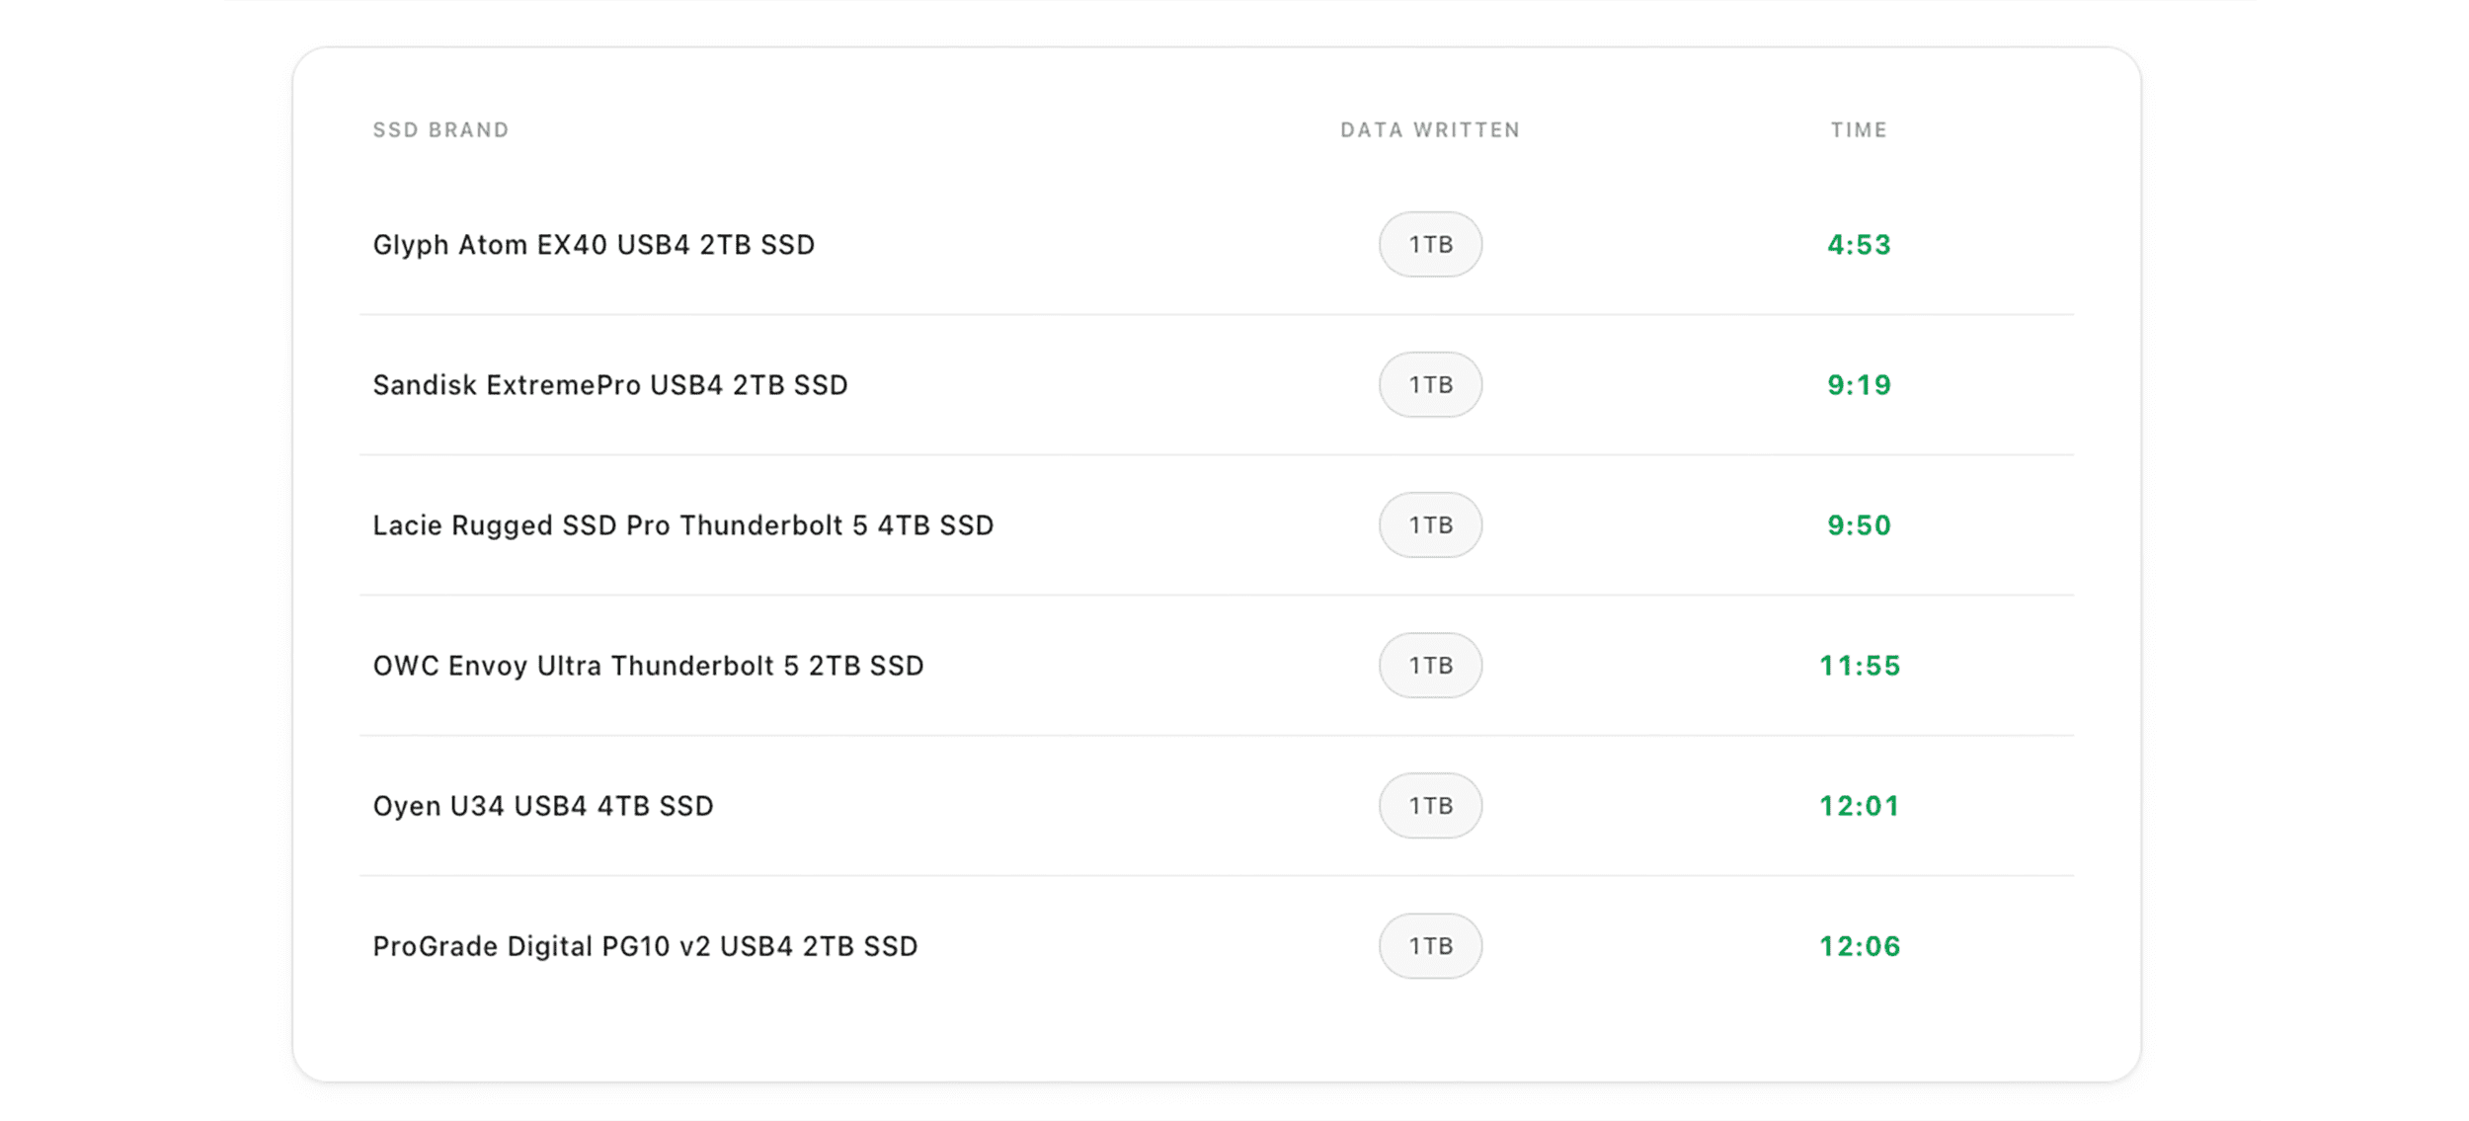Select the Glyph Atom EX40 USB4 row name
Image resolution: width=2469 pixels, height=1121 pixels.
(x=594, y=245)
